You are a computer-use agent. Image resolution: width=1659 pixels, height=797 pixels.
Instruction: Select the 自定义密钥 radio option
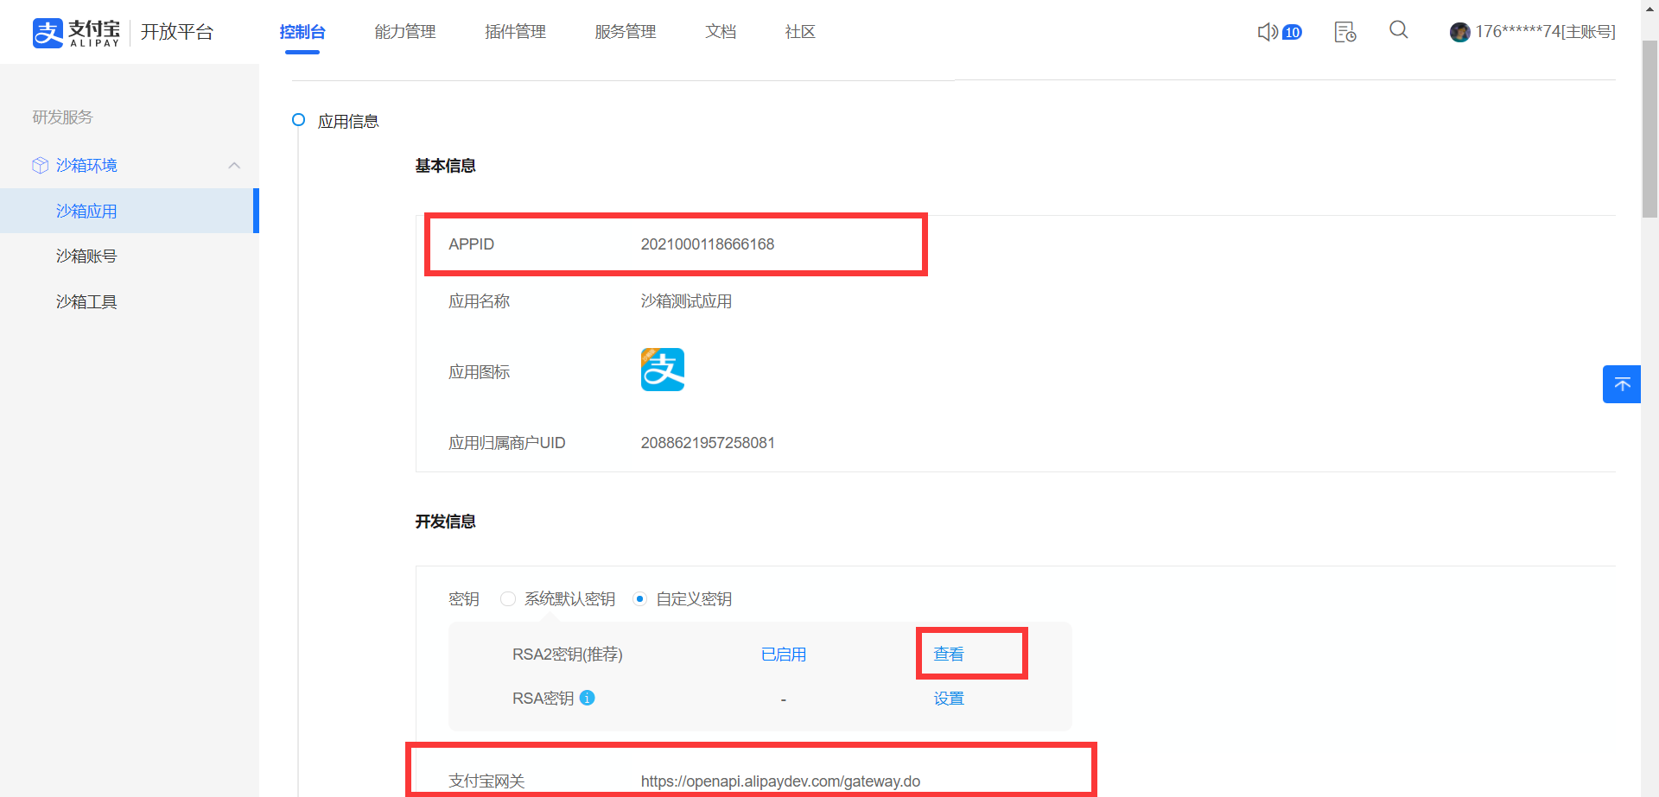pos(639,598)
